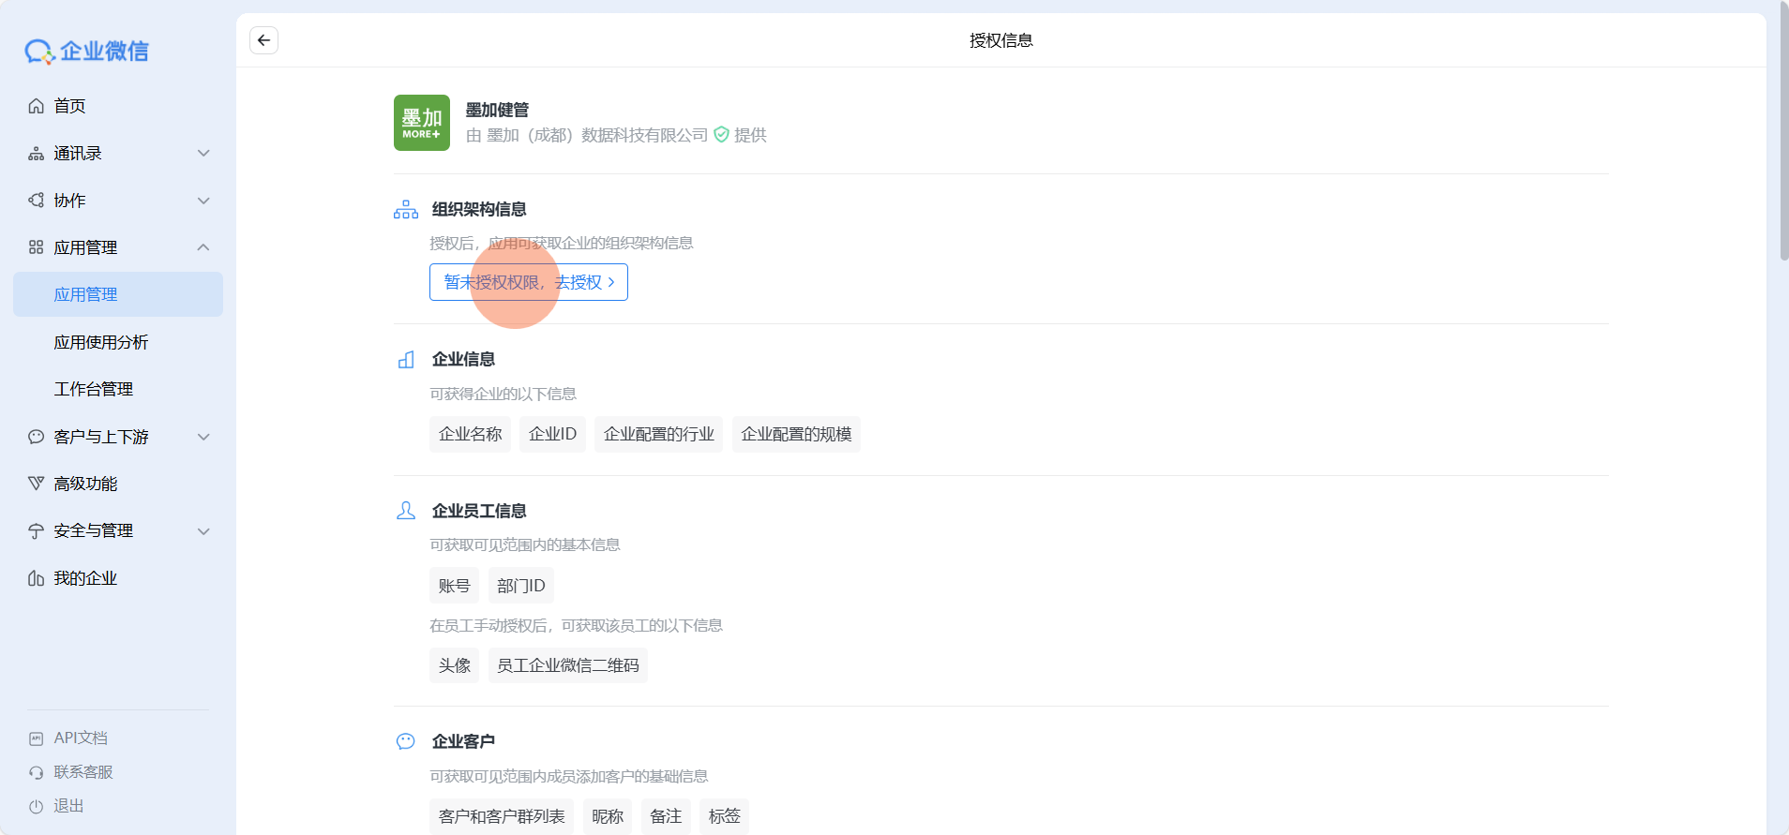Click the 组织架构信息 hierarchy icon
Image resolution: width=1789 pixels, height=835 pixels.
[x=406, y=210]
